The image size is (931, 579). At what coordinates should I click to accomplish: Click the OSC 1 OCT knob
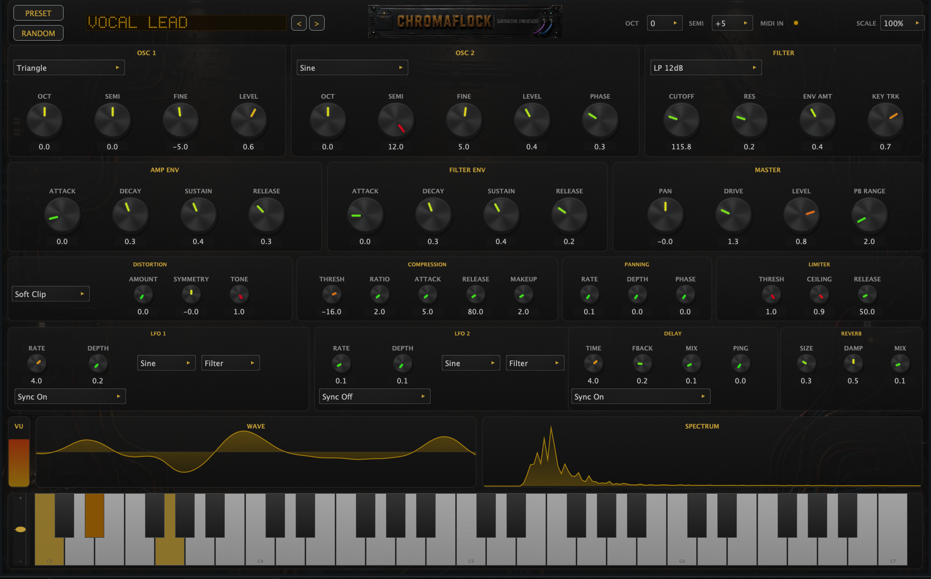45,120
